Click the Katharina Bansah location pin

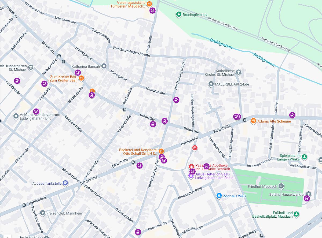(x=104, y=66)
